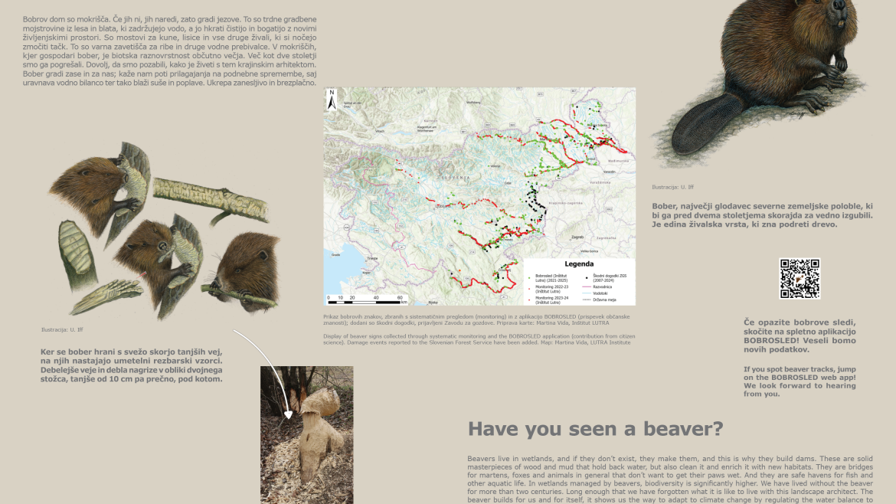Click the light blue Vodotoki legend line
This screenshot has width=896, height=504.
click(x=588, y=294)
